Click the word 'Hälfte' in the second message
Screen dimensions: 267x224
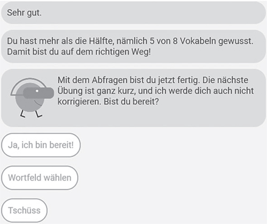102,41
